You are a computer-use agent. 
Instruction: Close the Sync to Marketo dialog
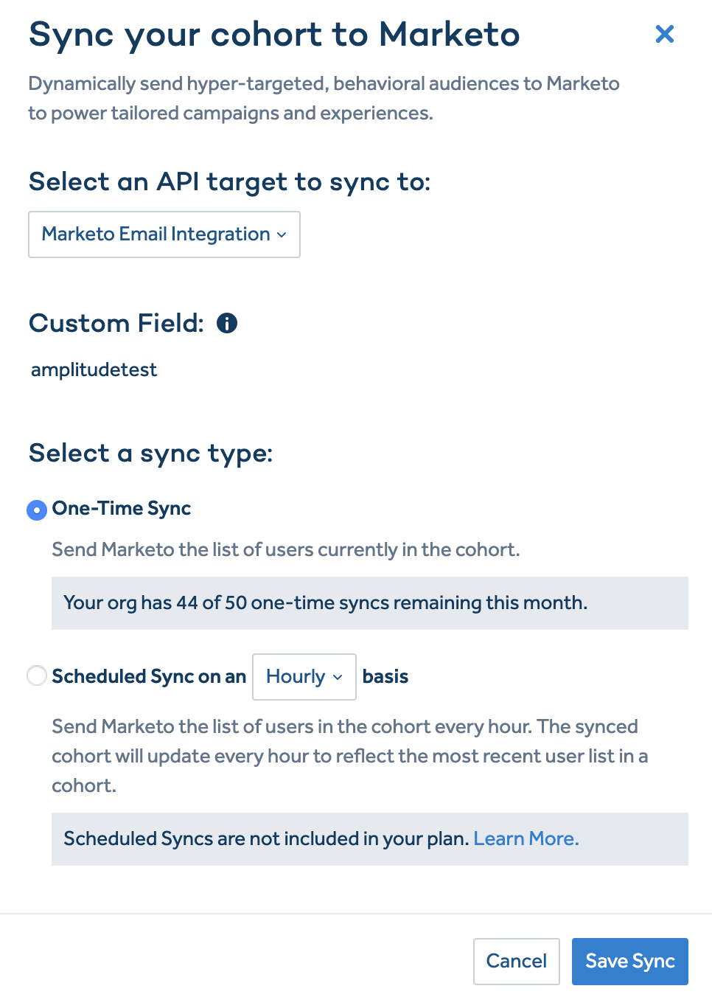(664, 34)
